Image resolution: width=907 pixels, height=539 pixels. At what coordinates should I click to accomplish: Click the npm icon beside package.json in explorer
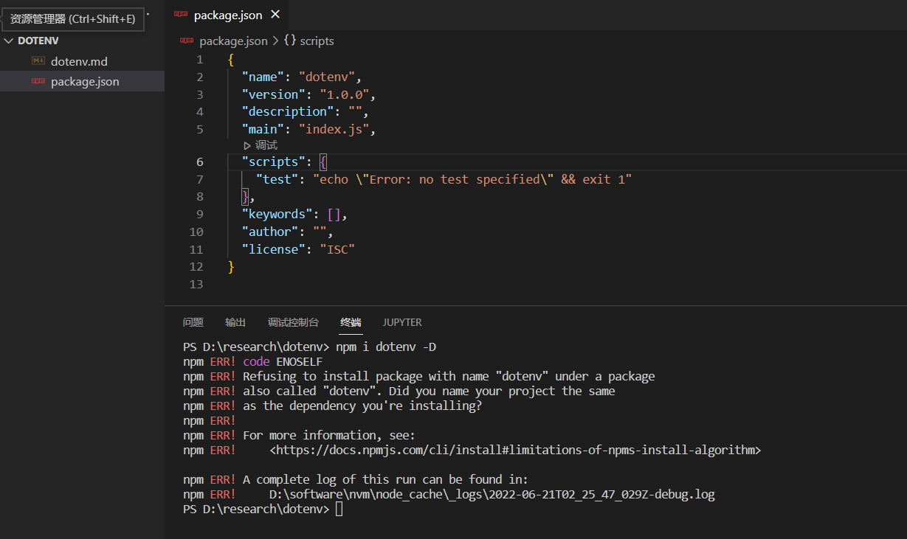(x=38, y=81)
